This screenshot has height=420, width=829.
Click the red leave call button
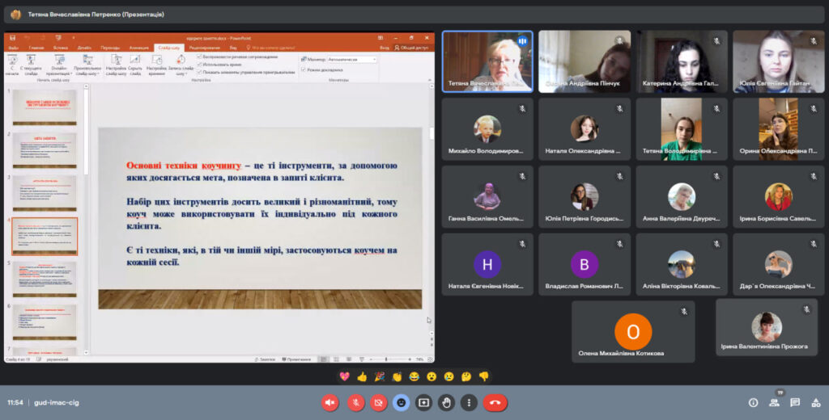click(495, 402)
